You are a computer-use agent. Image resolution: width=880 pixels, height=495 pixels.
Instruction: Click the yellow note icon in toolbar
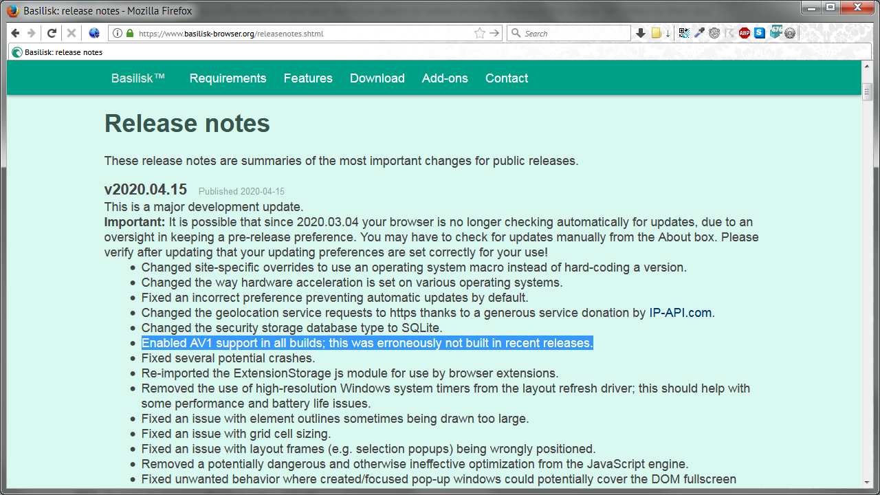tap(656, 33)
